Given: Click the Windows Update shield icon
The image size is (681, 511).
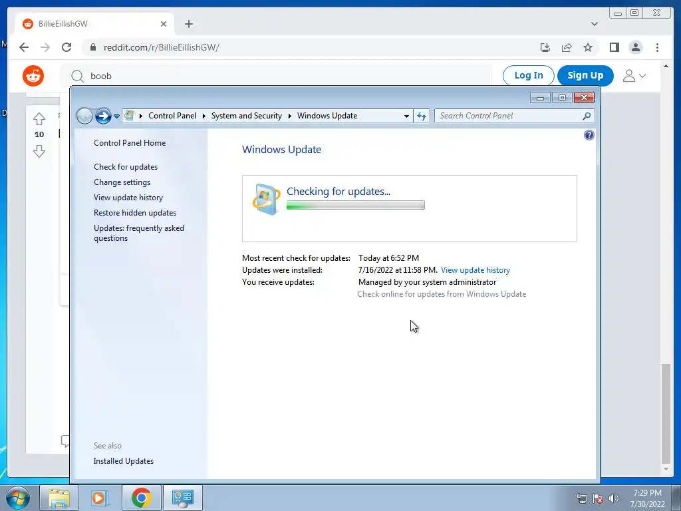Looking at the screenshot, I should (266, 199).
